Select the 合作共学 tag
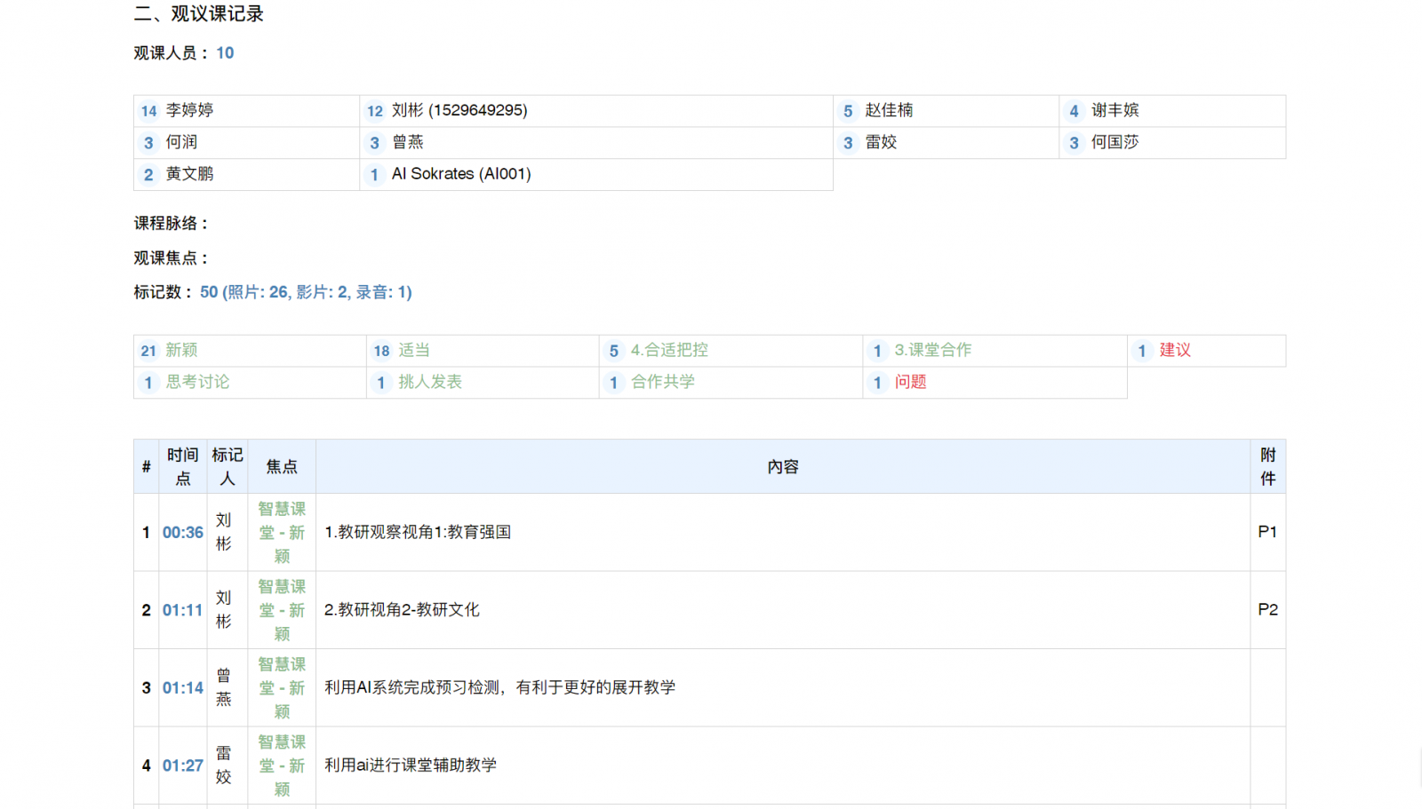 [663, 383]
